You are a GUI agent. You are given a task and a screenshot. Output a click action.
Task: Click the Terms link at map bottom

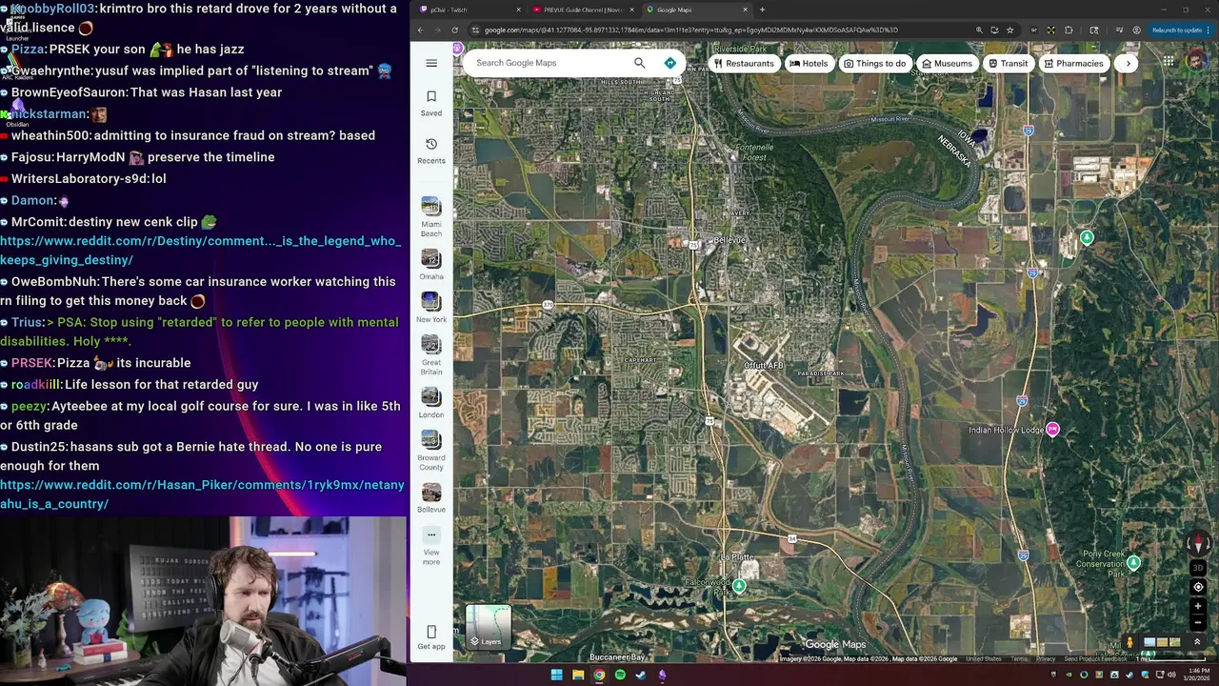click(1020, 659)
